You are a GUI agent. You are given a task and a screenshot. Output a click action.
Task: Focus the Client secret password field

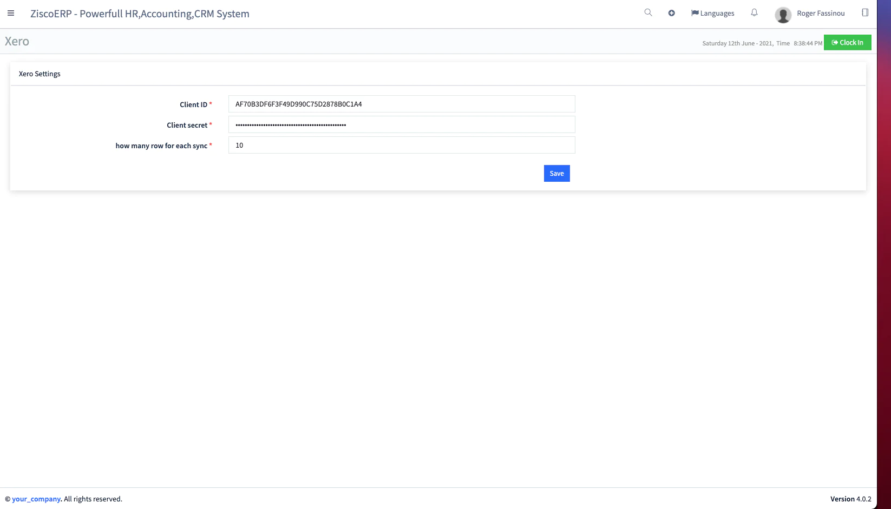tap(402, 124)
